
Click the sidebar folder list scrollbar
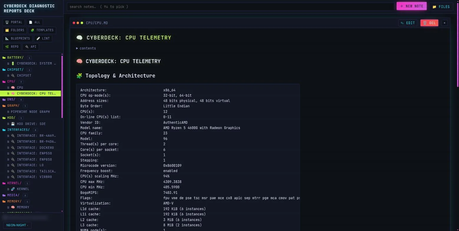(x=62, y=87)
